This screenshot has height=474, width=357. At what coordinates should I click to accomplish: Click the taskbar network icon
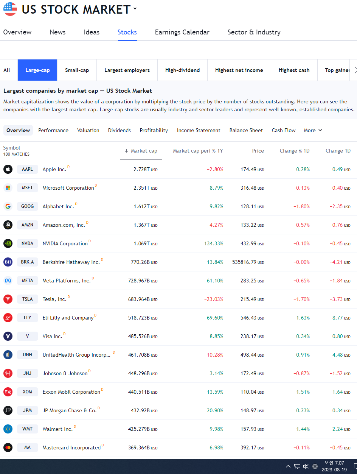(x=297, y=466)
